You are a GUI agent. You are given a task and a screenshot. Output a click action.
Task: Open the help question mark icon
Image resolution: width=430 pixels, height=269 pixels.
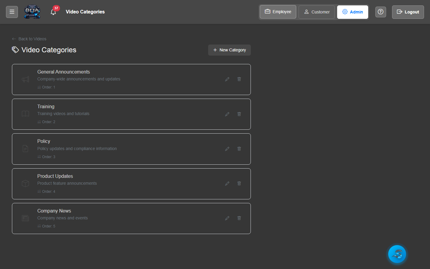point(380,12)
